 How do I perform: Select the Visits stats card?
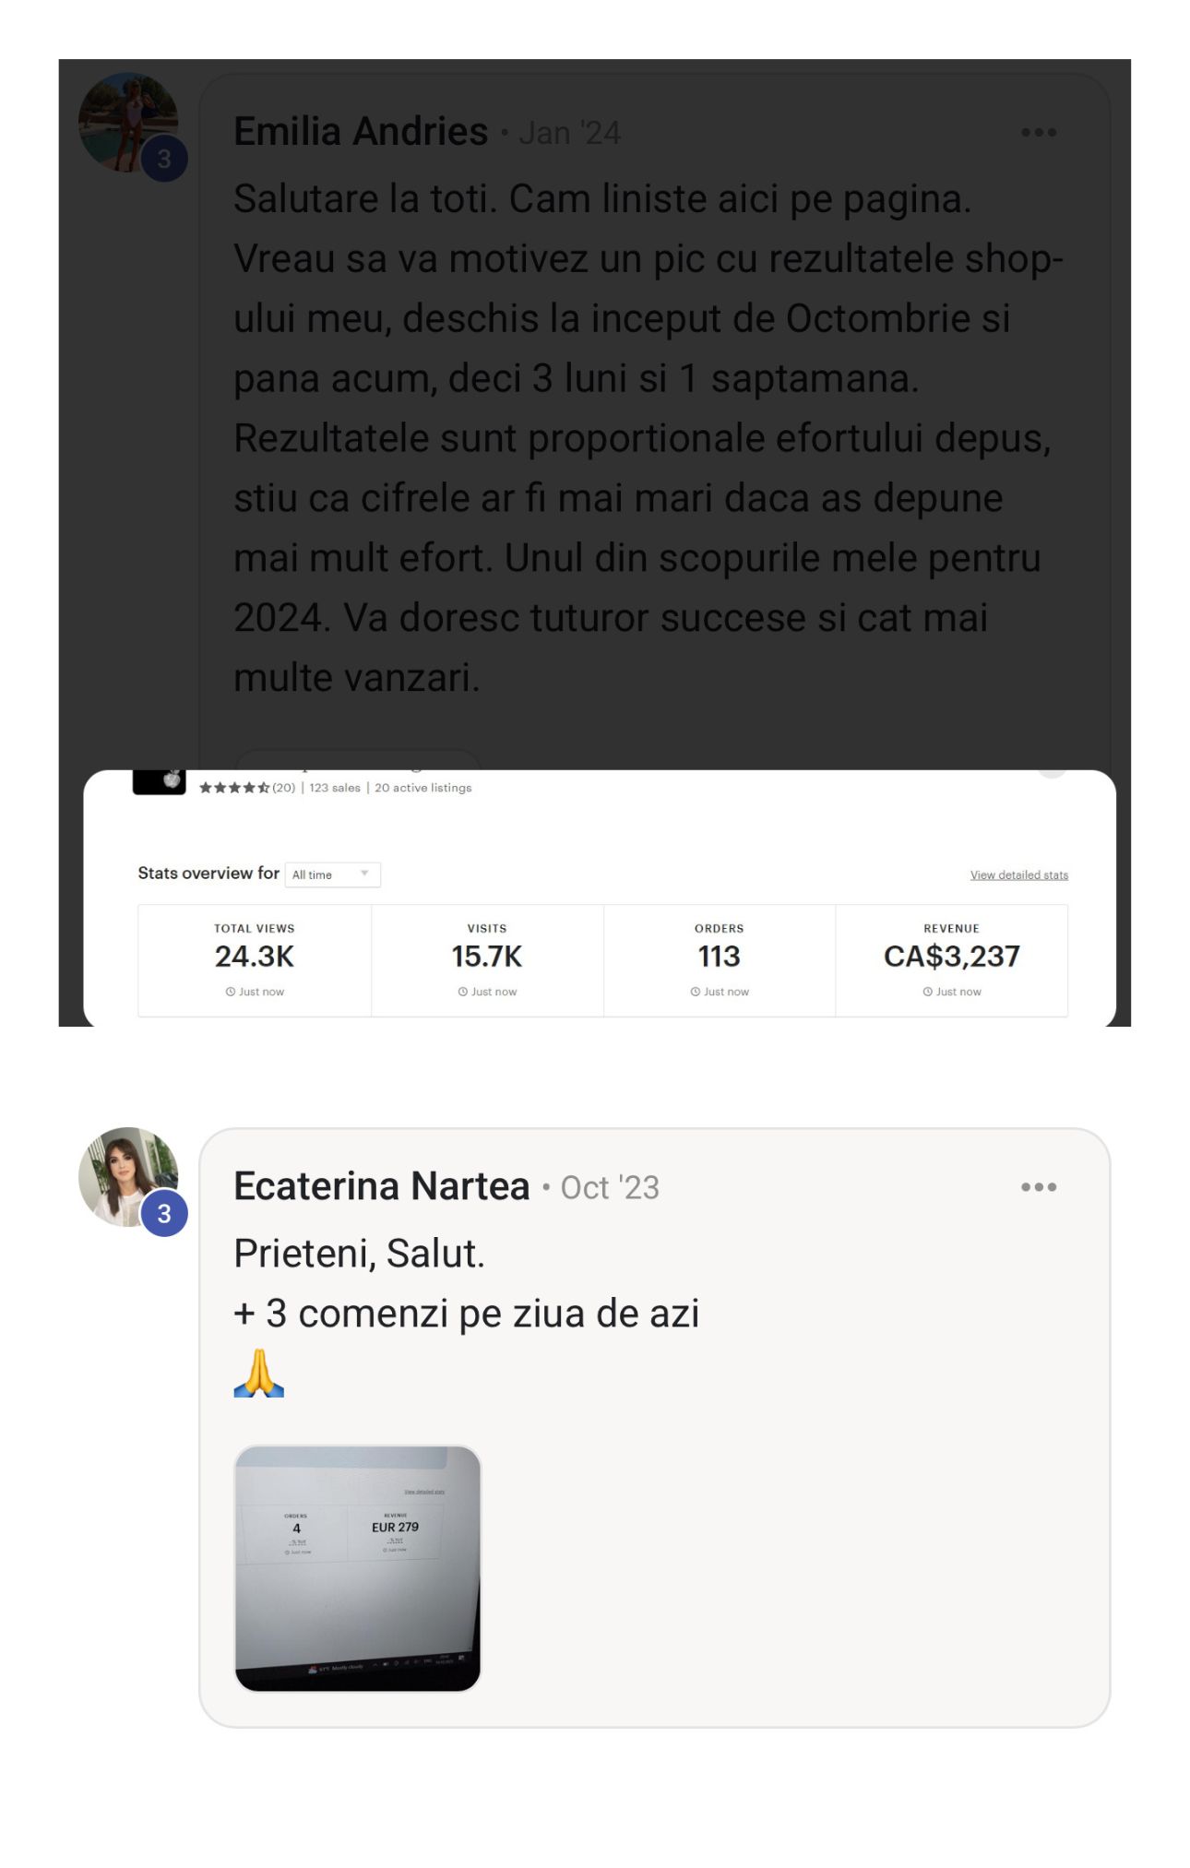click(x=487, y=959)
